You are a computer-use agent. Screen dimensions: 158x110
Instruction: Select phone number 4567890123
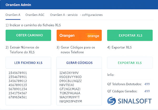pyautogui.click(x=18, y=85)
